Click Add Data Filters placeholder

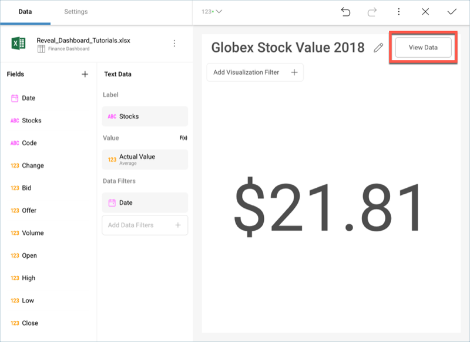(145, 225)
